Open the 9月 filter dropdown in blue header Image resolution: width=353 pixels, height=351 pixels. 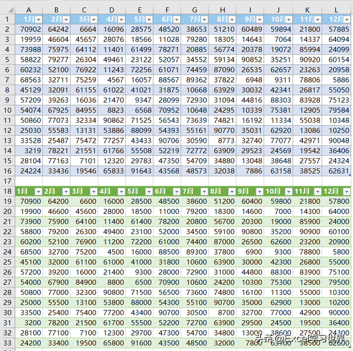pos(260,20)
